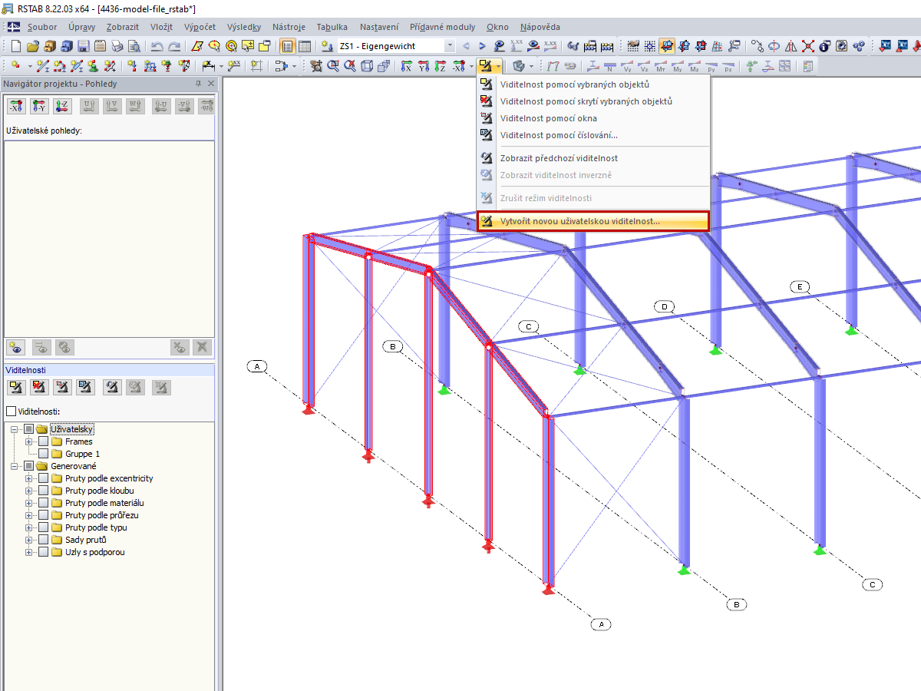The width and height of the screenshot is (921, 691).
Task: Click the wireframe box view icon
Action: click(x=367, y=66)
